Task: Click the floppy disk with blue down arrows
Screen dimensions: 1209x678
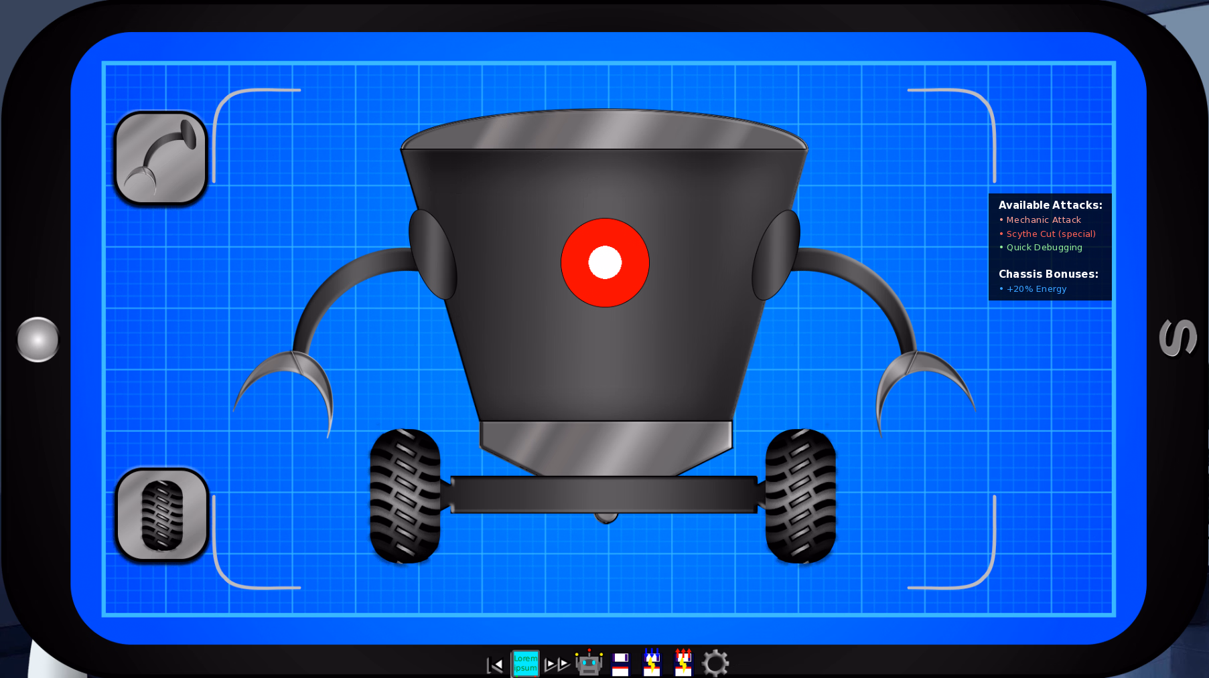Action: (652, 663)
